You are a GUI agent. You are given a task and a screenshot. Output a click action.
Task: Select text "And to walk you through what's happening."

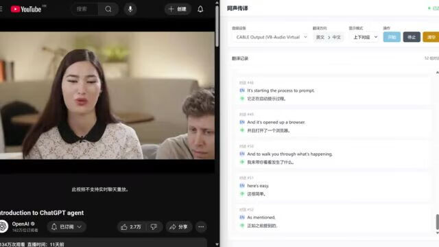(289, 154)
